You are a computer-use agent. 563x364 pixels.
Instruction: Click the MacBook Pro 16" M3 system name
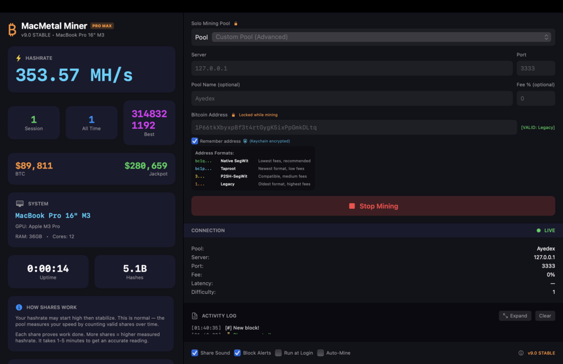53,216
